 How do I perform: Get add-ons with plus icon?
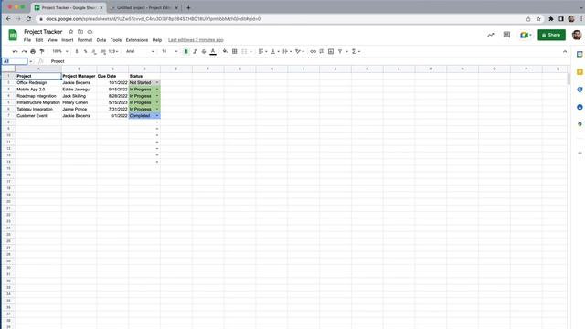580,153
